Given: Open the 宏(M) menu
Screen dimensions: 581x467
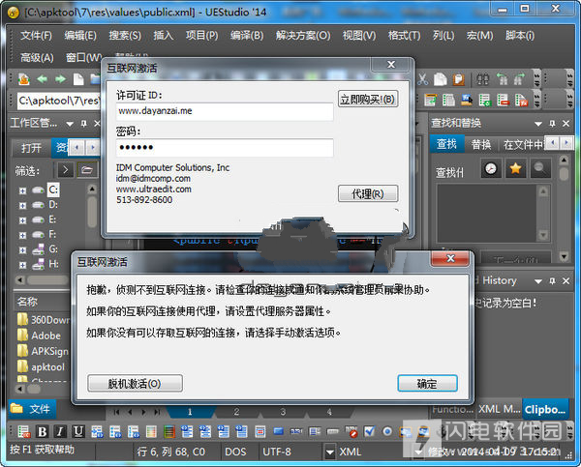Looking at the screenshot, I should (479, 36).
